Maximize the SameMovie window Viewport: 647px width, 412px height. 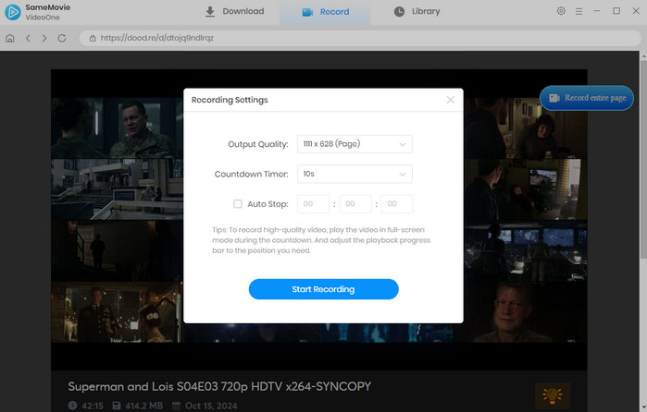click(x=616, y=11)
